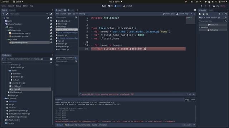This screenshot has height=128, width=229.
Task: Open the script icon on BehaviorTreeRoot row
Action: click(x=51, y=24)
